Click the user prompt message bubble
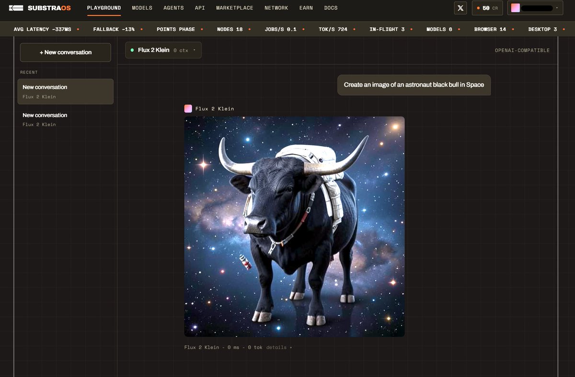Image resolution: width=575 pixels, height=377 pixels. coord(414,85)
